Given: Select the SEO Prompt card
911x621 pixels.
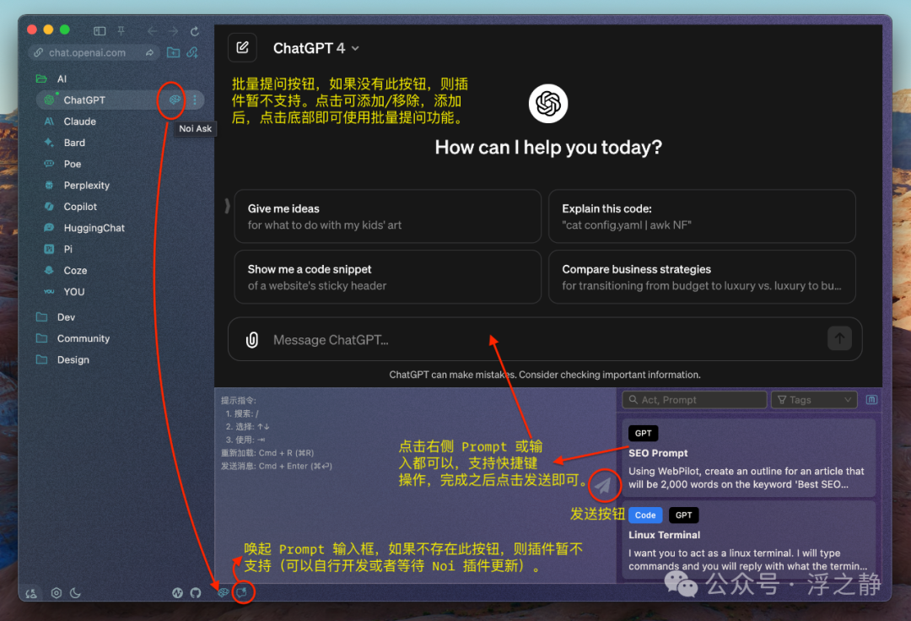Looking at the screenshot, I should pyautogui.click(x=748, y=458).
